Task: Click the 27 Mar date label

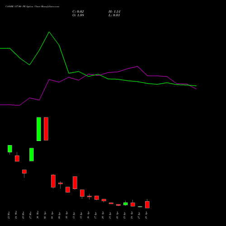Action: tap(30, 215)
